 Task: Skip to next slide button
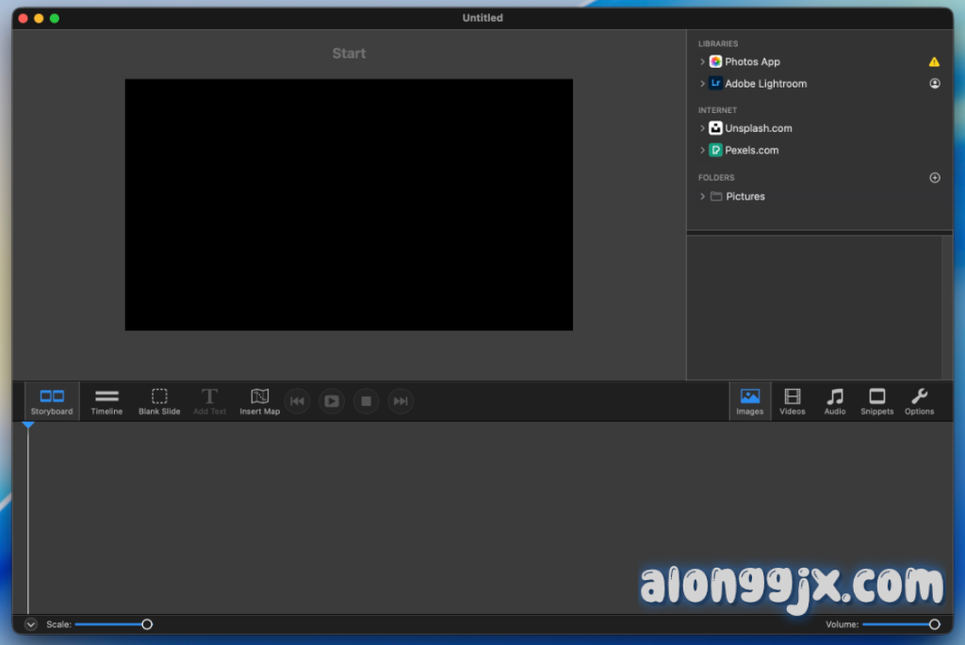(401, 401)
